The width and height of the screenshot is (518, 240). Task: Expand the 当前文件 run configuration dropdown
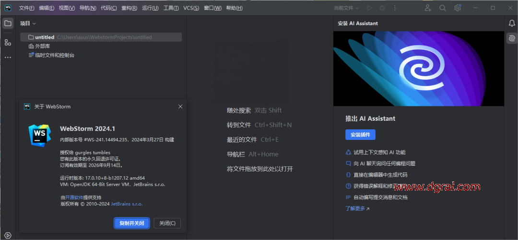[346, 8]
